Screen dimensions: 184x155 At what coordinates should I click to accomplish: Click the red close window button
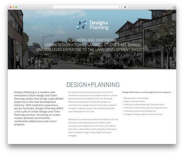(x=11, y=7)
